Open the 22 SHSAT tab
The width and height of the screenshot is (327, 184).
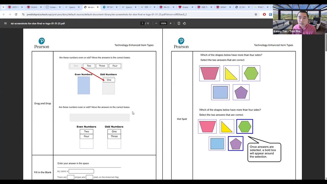pos(242,7)
